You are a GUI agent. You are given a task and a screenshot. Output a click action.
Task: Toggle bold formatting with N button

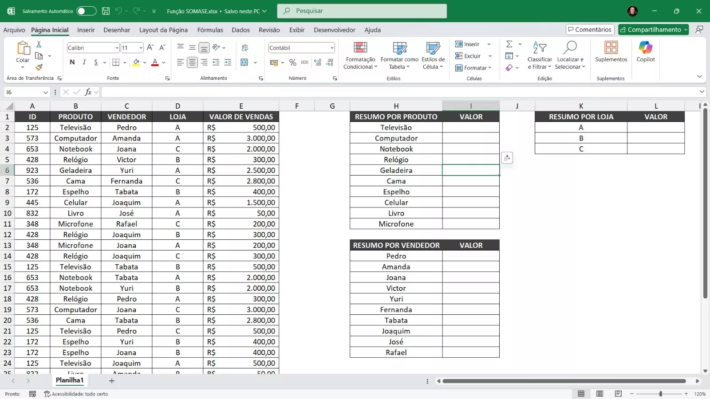[x=72, y=63]
